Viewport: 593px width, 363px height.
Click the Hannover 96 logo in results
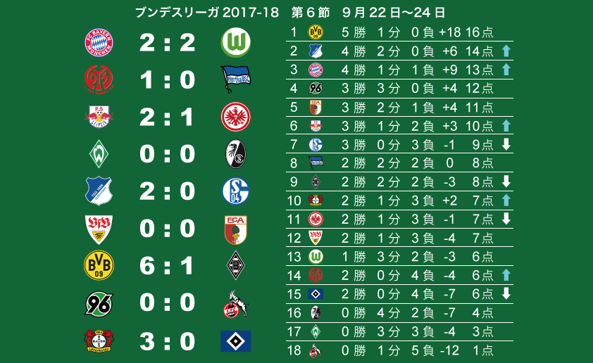pos(99,303)
